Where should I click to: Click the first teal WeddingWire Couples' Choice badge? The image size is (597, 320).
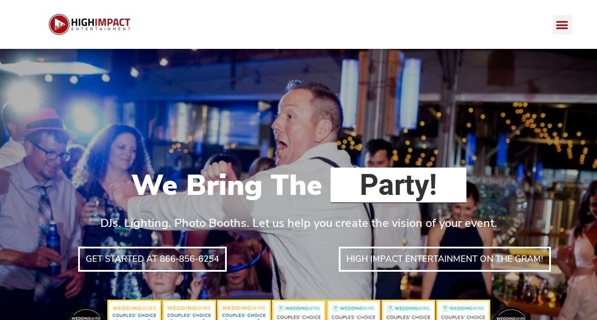299,310
